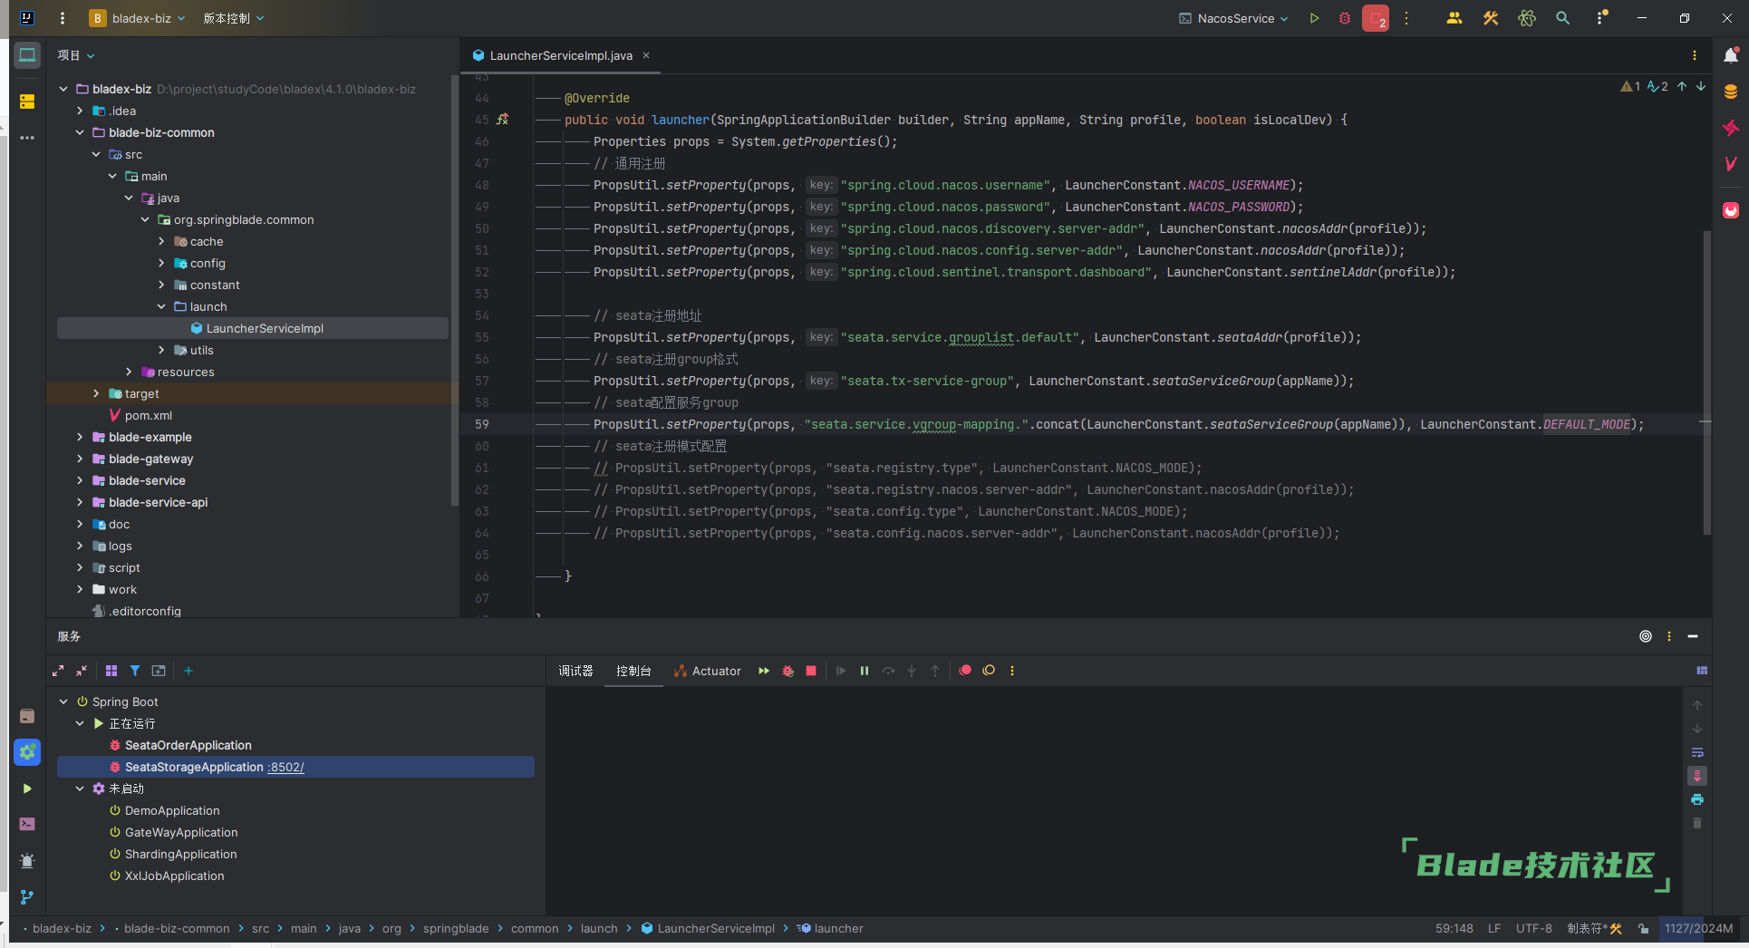Open the Database tool window icon
This screenshot has height=948, width=1749.
point(1731,92)
